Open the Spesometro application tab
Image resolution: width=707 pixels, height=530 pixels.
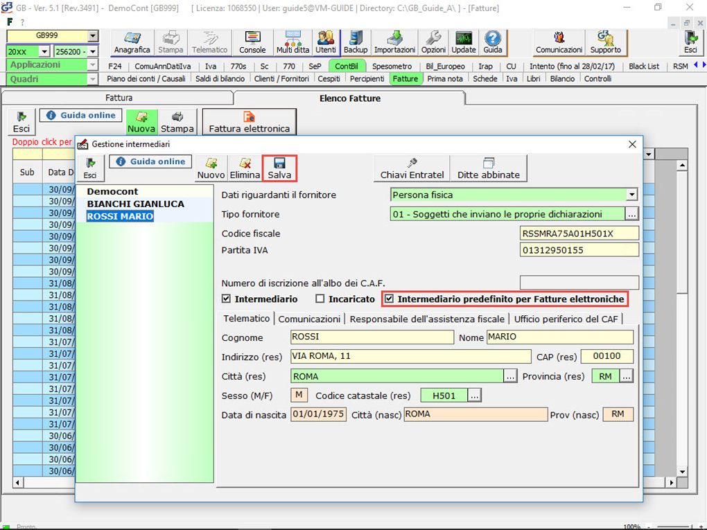pos(392,67)
